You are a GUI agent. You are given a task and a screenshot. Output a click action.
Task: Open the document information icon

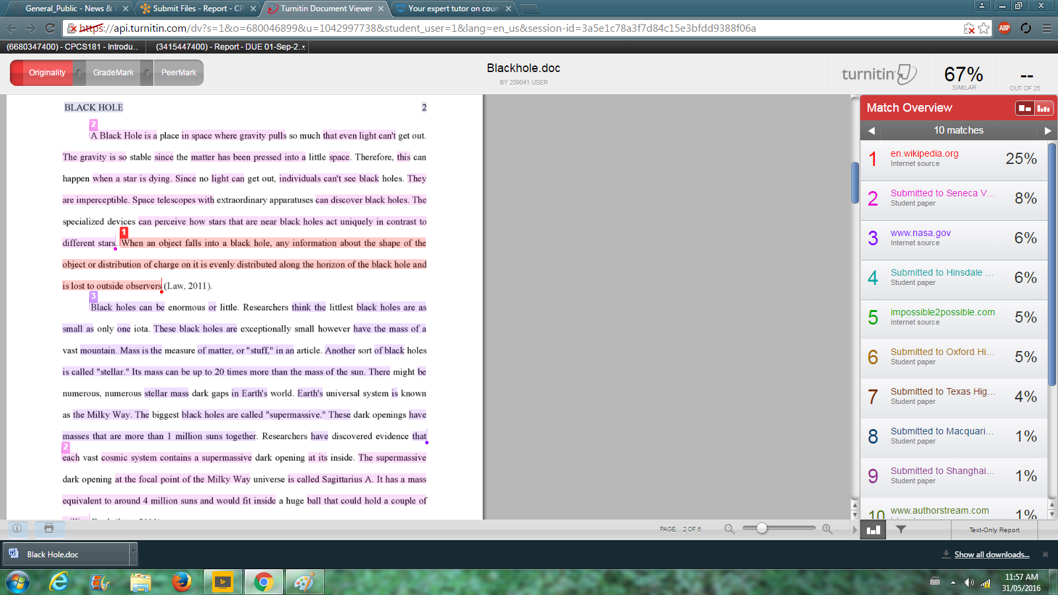(x=17, y=528)
